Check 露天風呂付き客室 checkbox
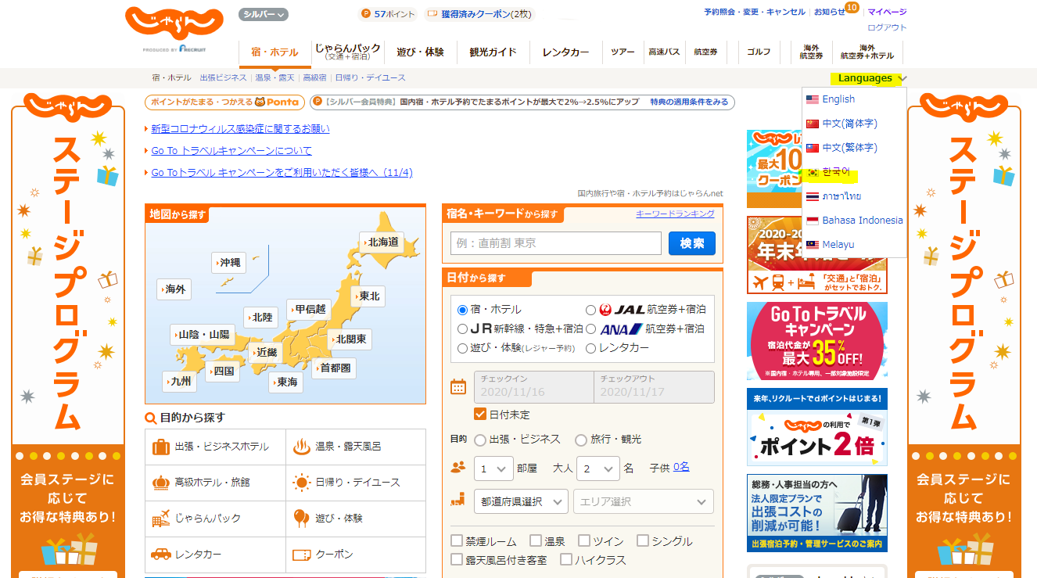Image resolution: width=1037 pixels, height=578 pixels. [457, 559]
